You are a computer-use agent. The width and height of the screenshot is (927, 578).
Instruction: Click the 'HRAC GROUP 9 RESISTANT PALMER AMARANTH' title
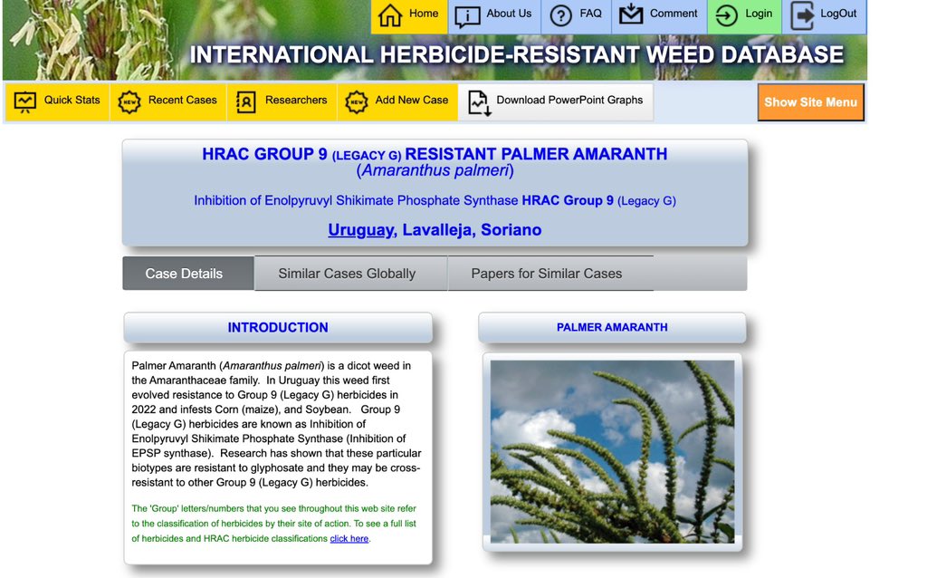click(x=435, y=154)
